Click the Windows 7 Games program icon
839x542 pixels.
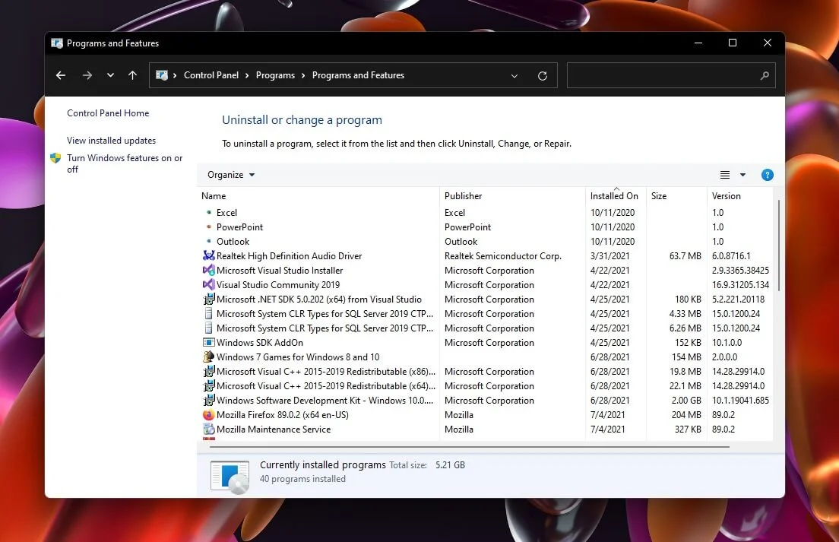pyautogui.click(x=208, y=357)
